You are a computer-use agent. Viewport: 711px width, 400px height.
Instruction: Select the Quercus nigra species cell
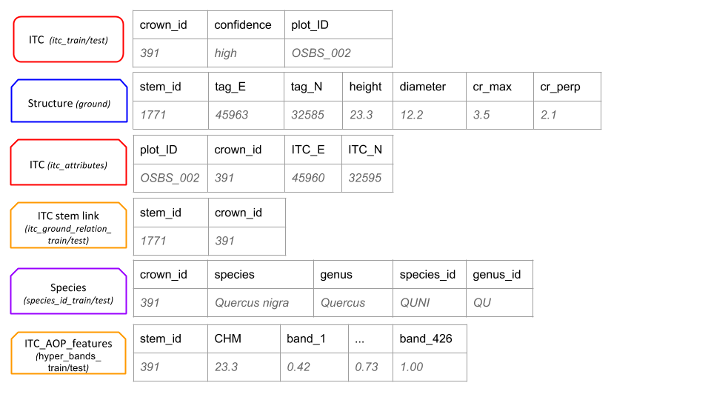tap(261, 302)
